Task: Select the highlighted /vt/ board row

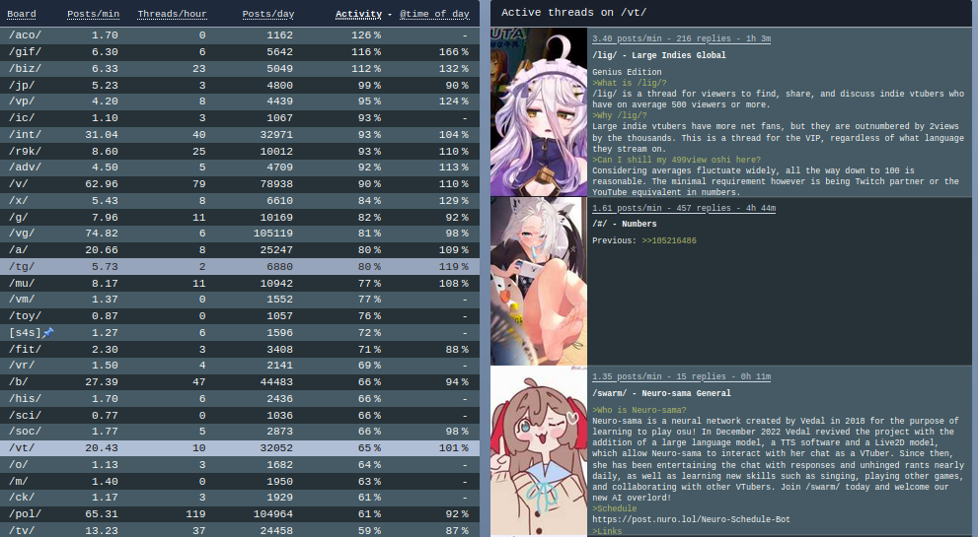Action: pos(240,448)
